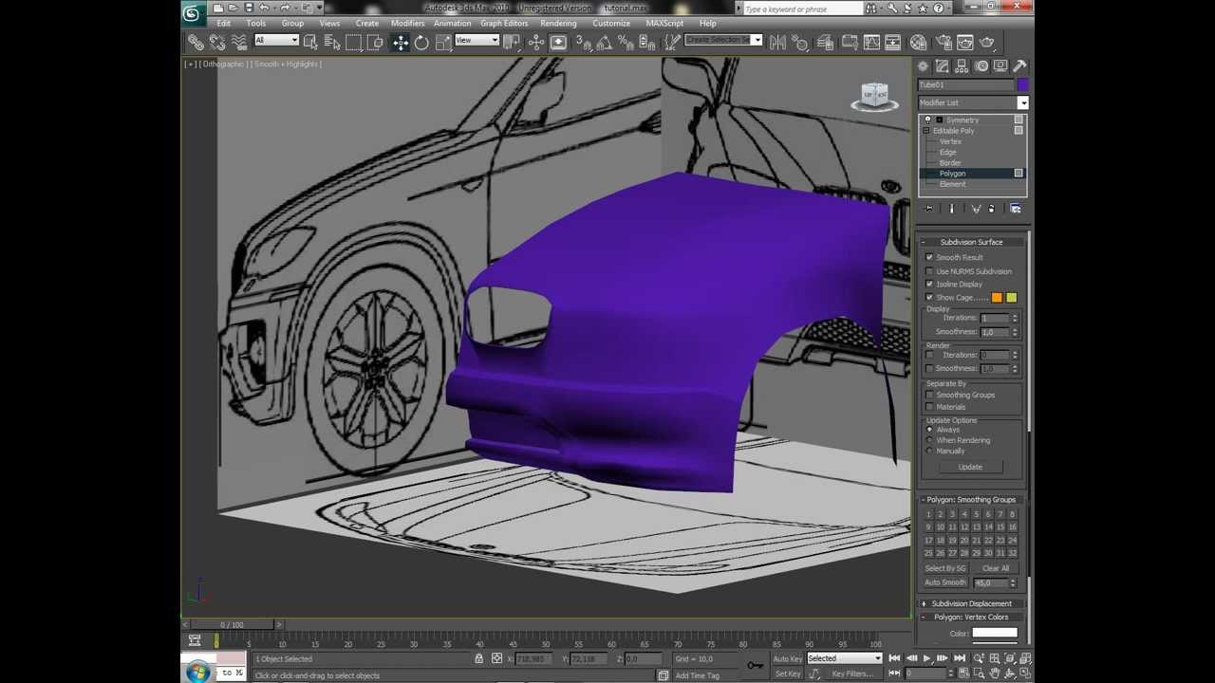Switch to the Create command panel

click(x=923, y=65)
